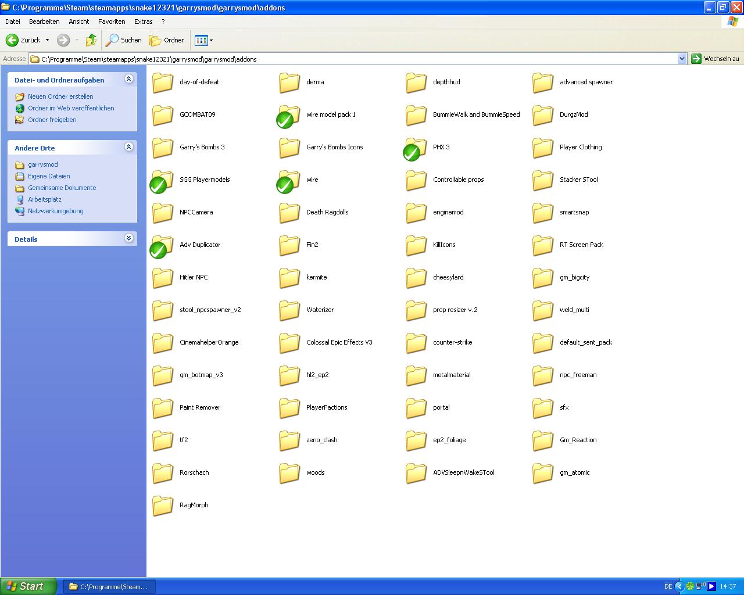
Task: Select the Adv Duplicator folder icon
Action: point(162,246)
